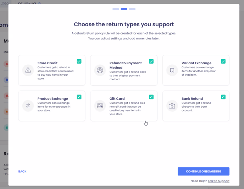Click the Refund to Payment Method coin icon
244x189 pixels.
100,70
